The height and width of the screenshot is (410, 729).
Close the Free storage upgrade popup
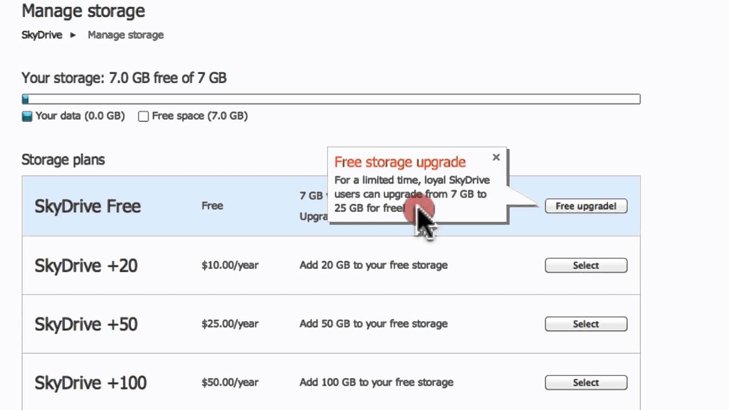496,157
